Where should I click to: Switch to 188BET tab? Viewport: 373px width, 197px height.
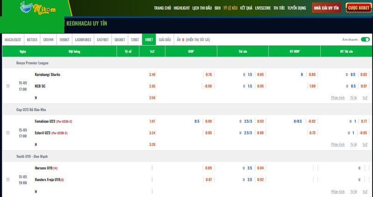click(x=64, y=40)
